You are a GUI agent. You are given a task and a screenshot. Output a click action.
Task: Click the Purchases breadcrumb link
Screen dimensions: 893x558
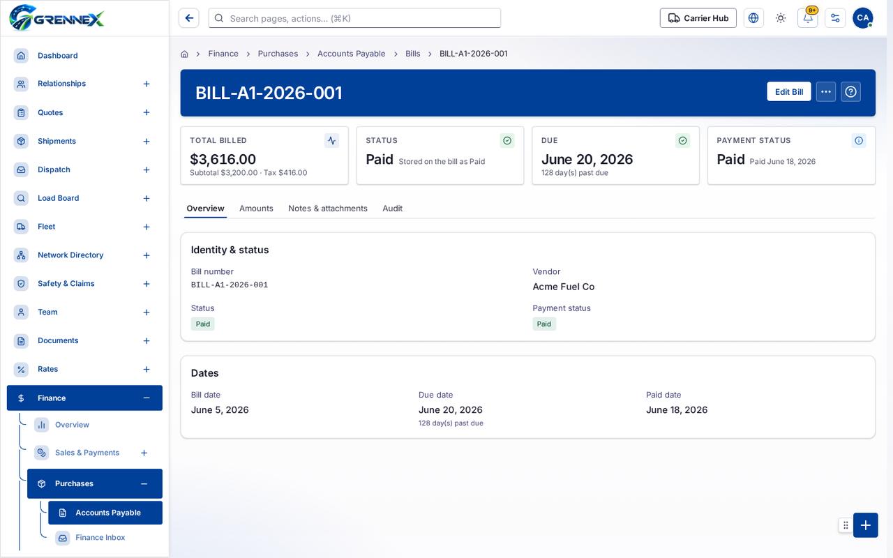(278, 54)
